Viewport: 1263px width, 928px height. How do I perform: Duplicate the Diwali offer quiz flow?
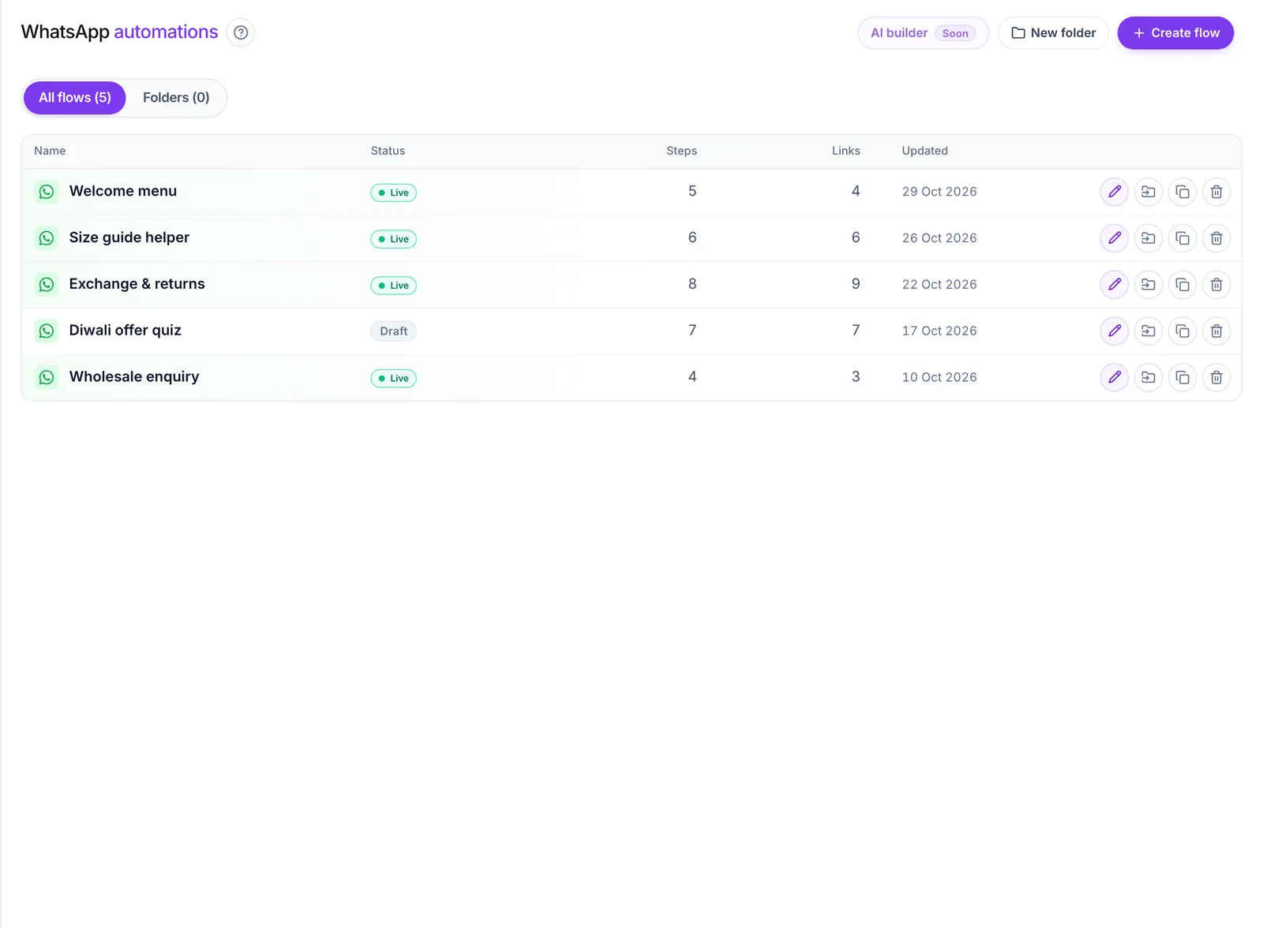click(1182, 331)
